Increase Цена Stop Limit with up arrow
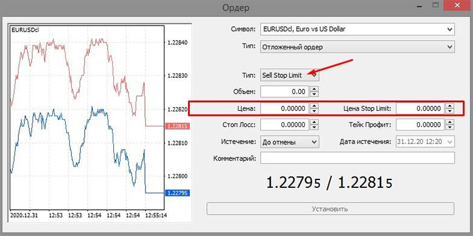The height and width of the screenshot is (236, 473). (450, 106)
